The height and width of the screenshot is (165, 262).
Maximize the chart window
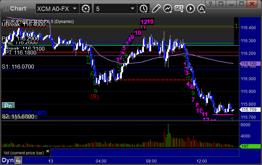click(x=241, y=4)
